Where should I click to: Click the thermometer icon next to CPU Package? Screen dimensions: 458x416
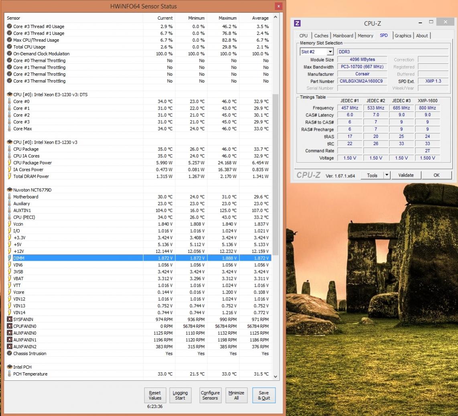click(9, 149)
